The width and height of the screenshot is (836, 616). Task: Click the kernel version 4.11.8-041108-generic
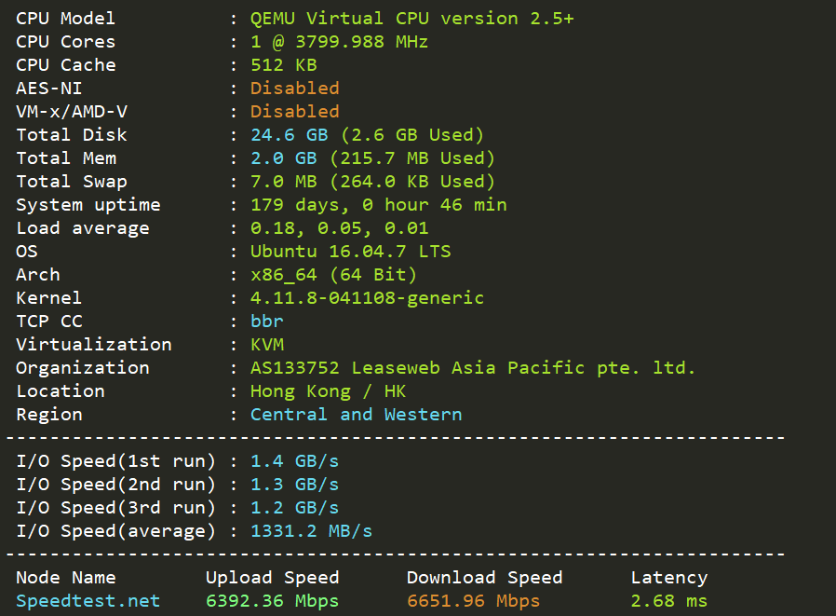coord(368,298)
